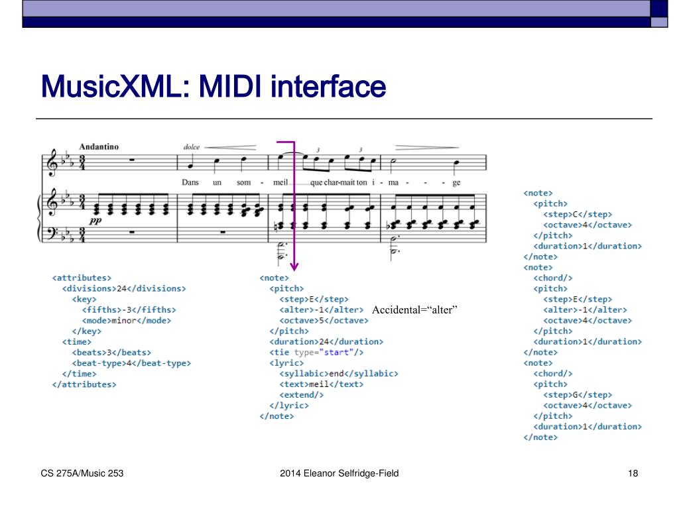Click the footer text "CS 275A/Music 253"
This screenshot has height=509, width=679.
[x=82, y=473]
